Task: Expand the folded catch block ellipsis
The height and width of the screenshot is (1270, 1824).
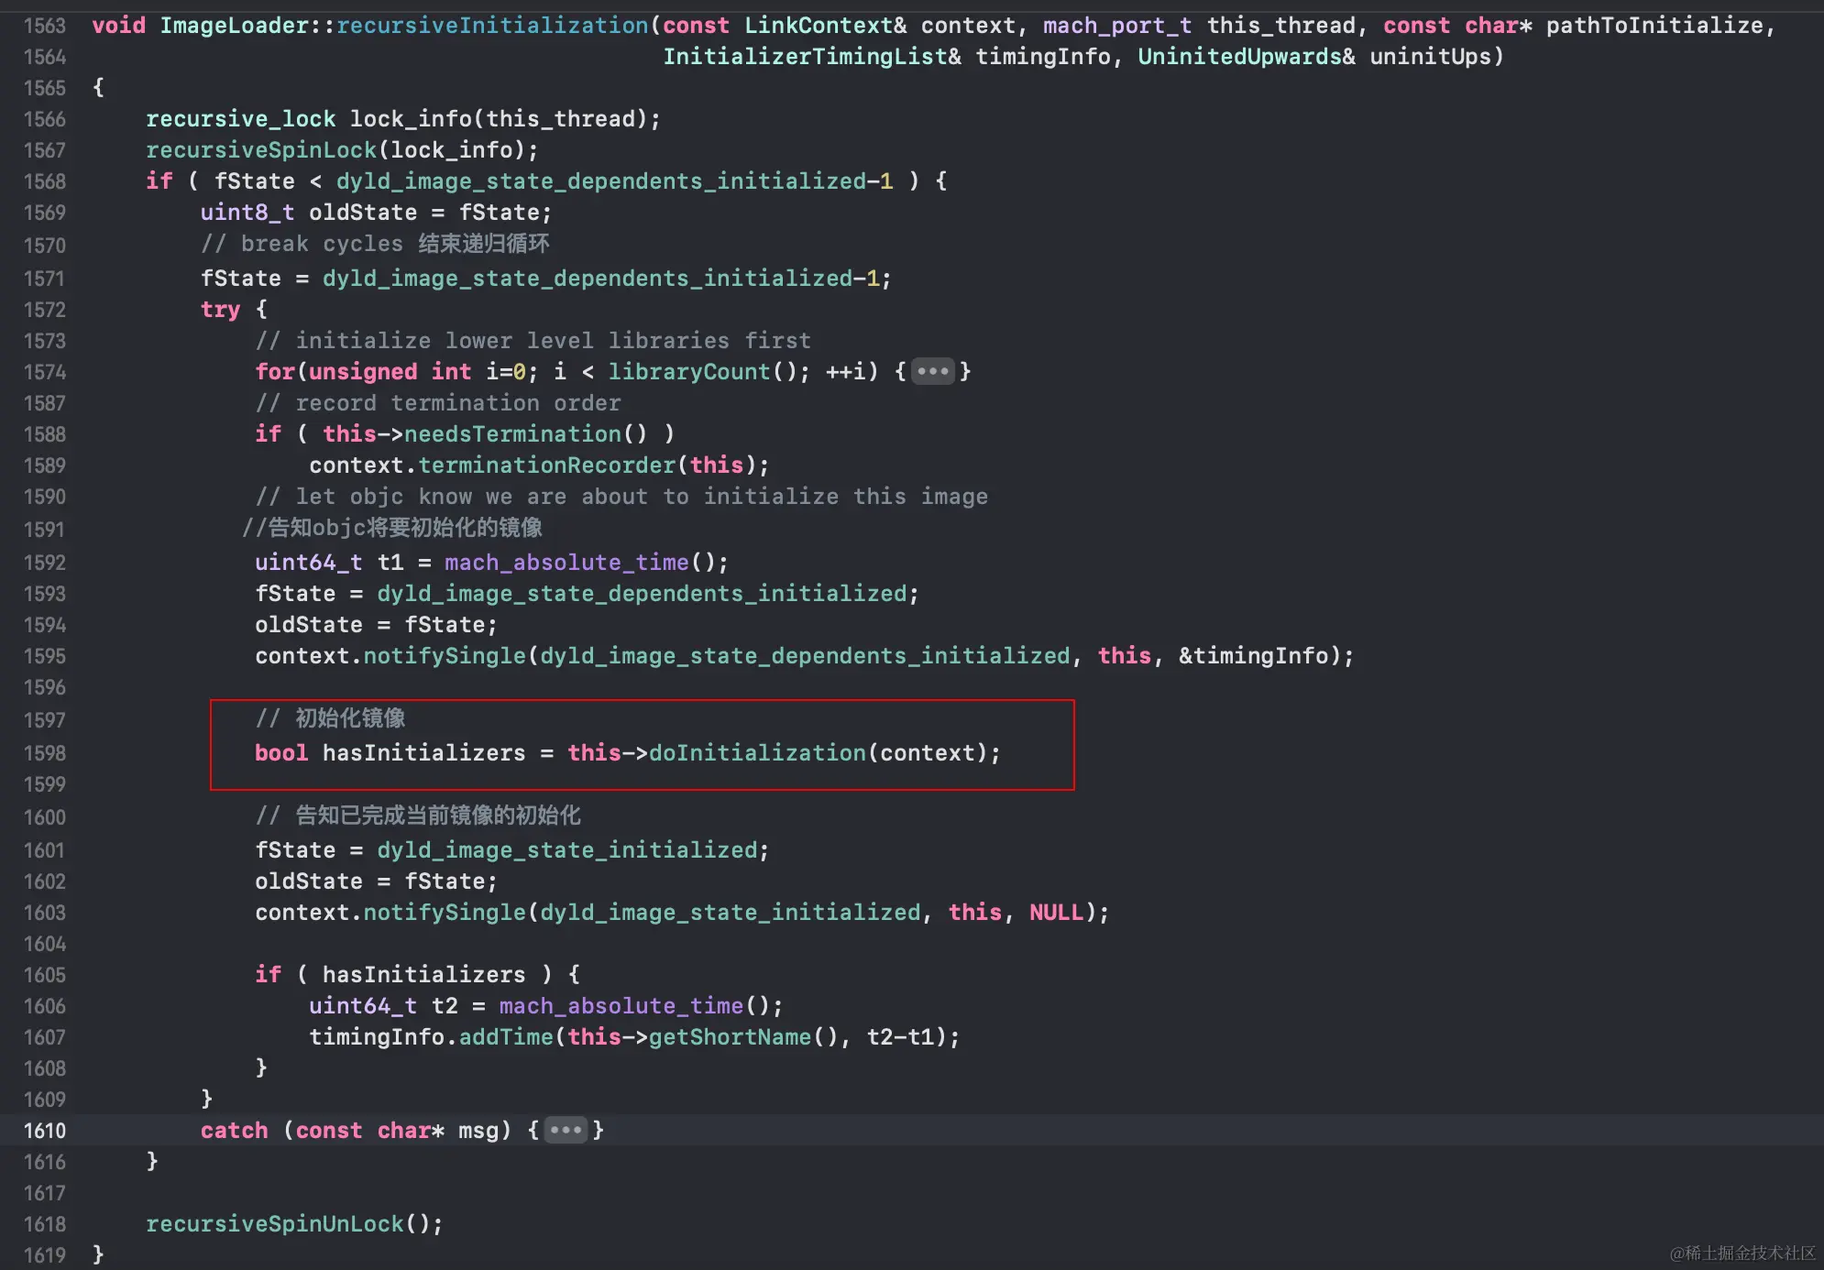Action: (x=566, y=1130)
